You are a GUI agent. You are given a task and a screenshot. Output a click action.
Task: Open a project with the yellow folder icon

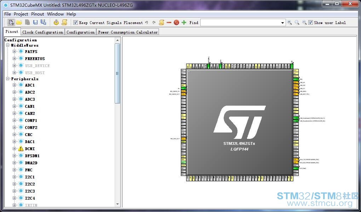pyautogui.click(x=19, y=22)
